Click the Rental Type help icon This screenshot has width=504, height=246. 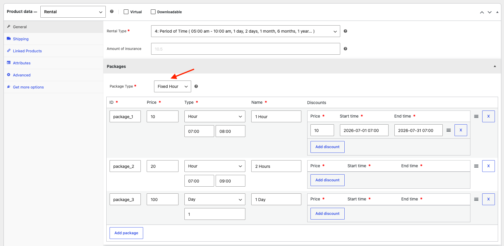[x=345, y=31]
